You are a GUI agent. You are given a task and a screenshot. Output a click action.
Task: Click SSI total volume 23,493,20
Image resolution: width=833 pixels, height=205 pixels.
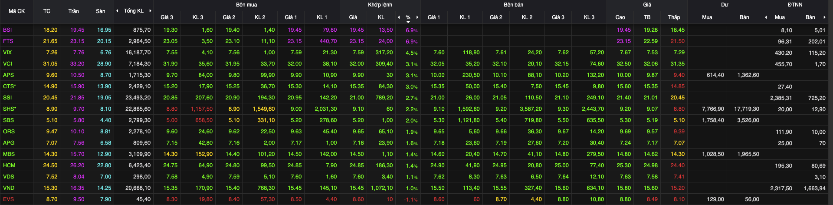tap(138, 98)
